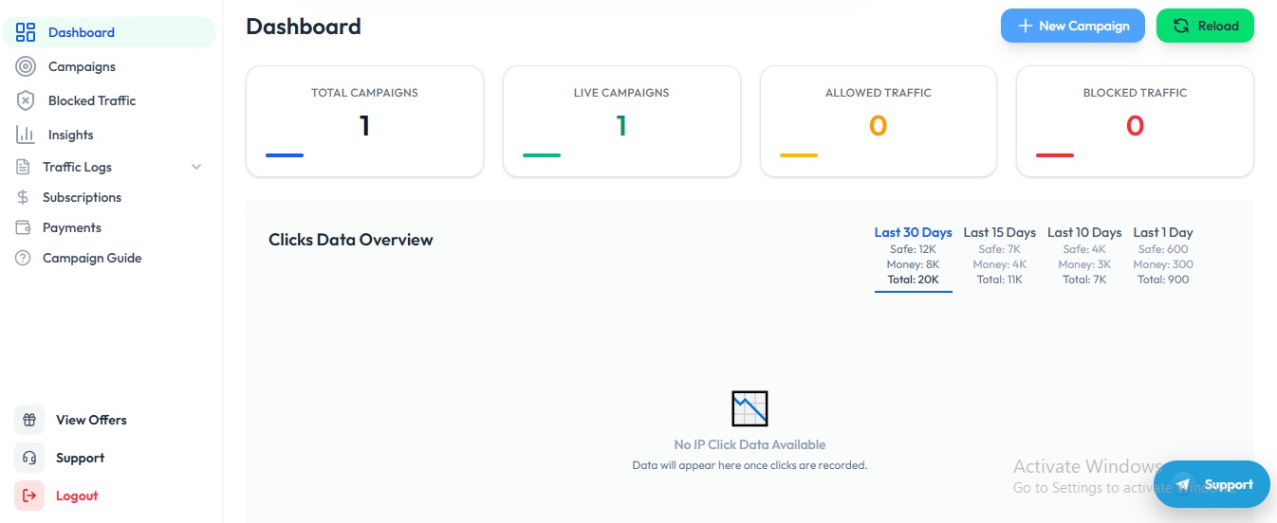The height and width of the screenshot is (523, 1277).
Task: Open the floating Support chat button
Action: 1212,484
